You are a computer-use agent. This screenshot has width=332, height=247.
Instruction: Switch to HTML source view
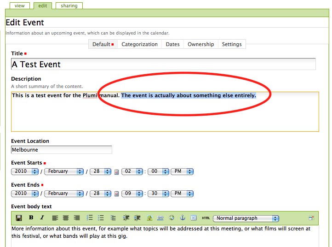(206, 218)
